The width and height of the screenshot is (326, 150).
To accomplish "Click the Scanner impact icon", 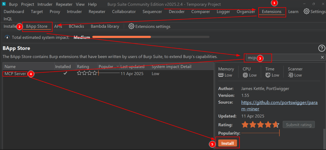I will (290, 75).
